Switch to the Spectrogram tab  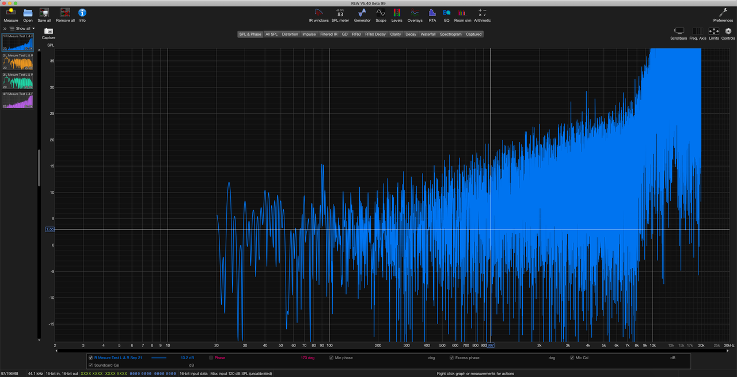[451, 34]
